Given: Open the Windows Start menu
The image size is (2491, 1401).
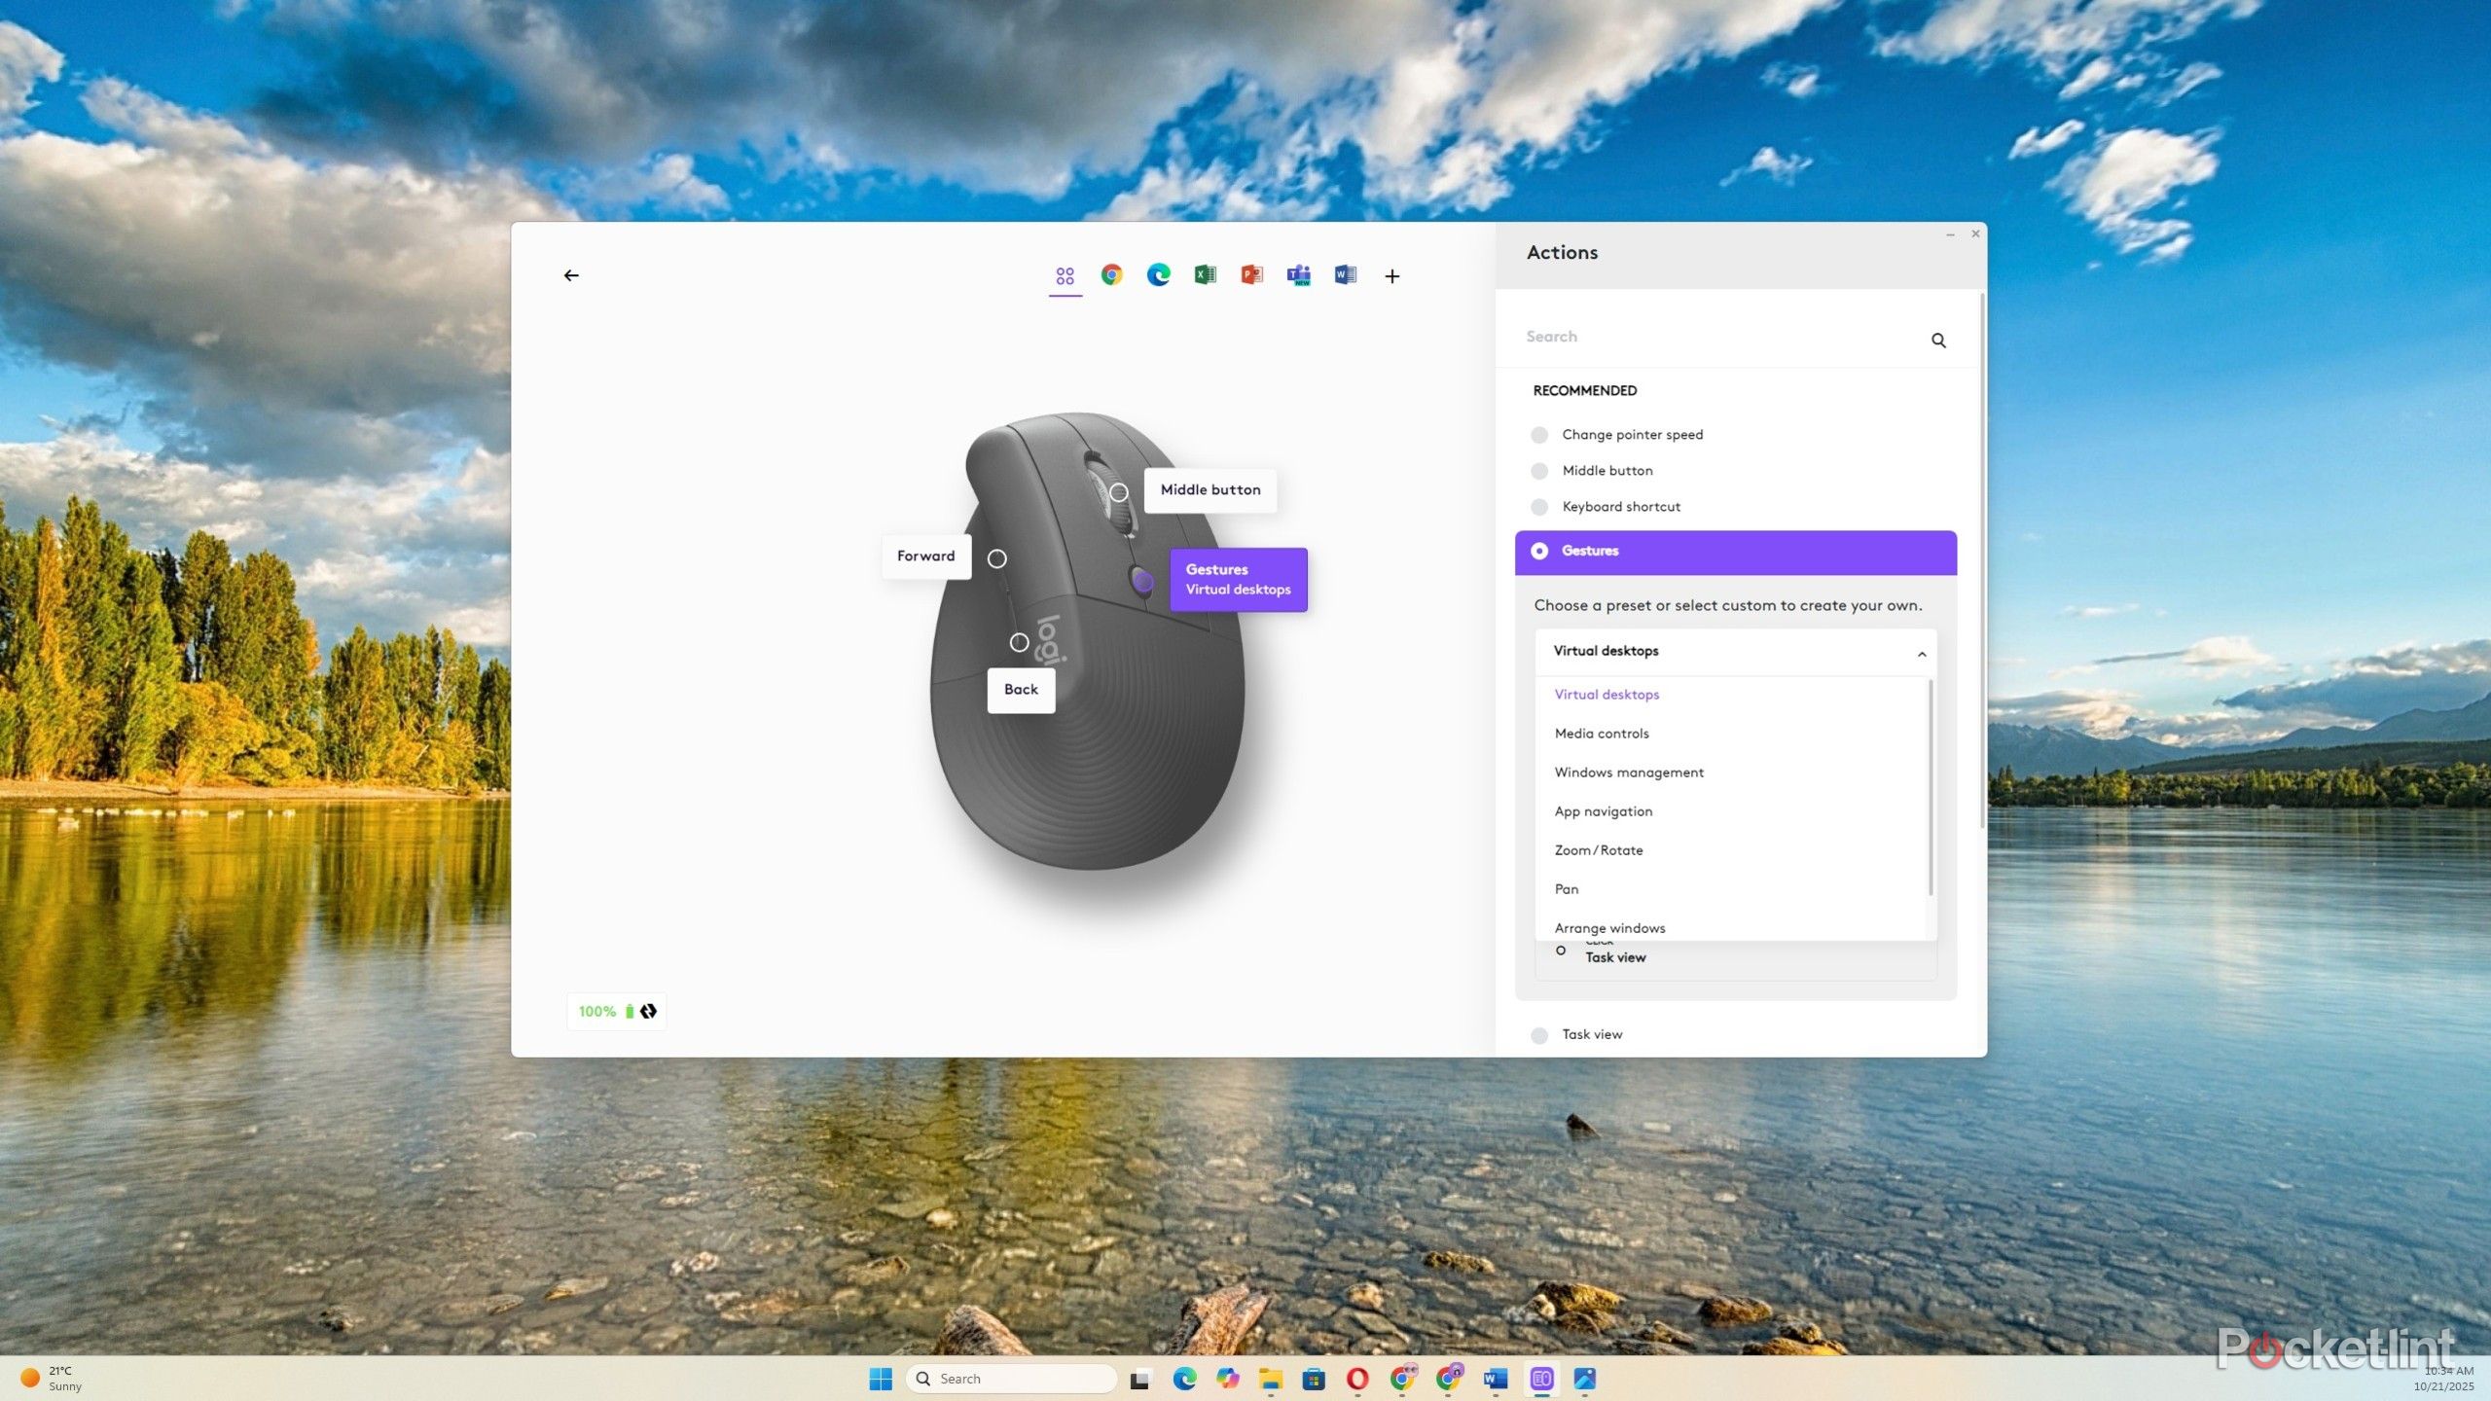Looking at the screenshot, I should tap(881, 1378).
